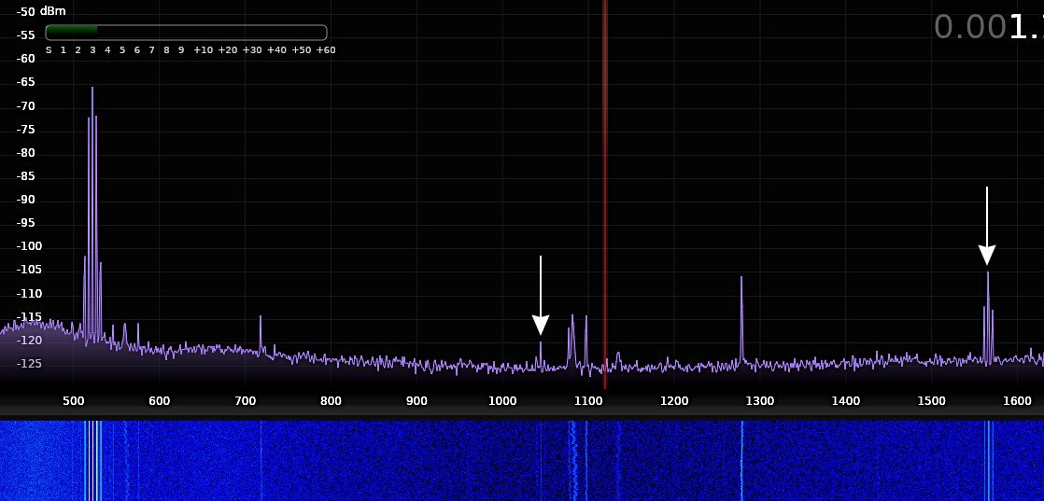The height and width of the screenshot is (501, 1044).
Task: Select the peak under the left white arrow
Action: (540, 345)
